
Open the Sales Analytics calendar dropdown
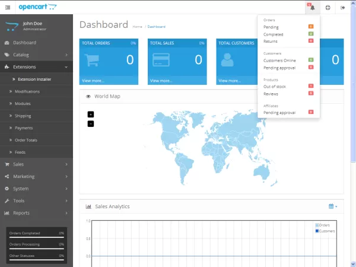tap(332, 206)
